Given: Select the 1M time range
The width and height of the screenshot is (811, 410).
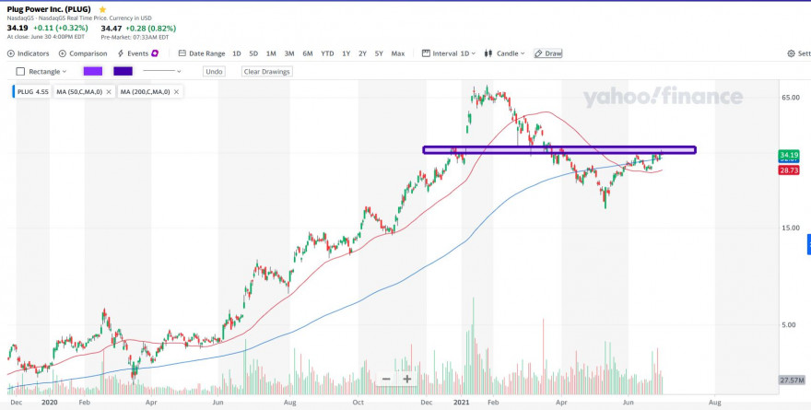Looking at the screenshot, I should pyautogui.click(x=271, y=53).
